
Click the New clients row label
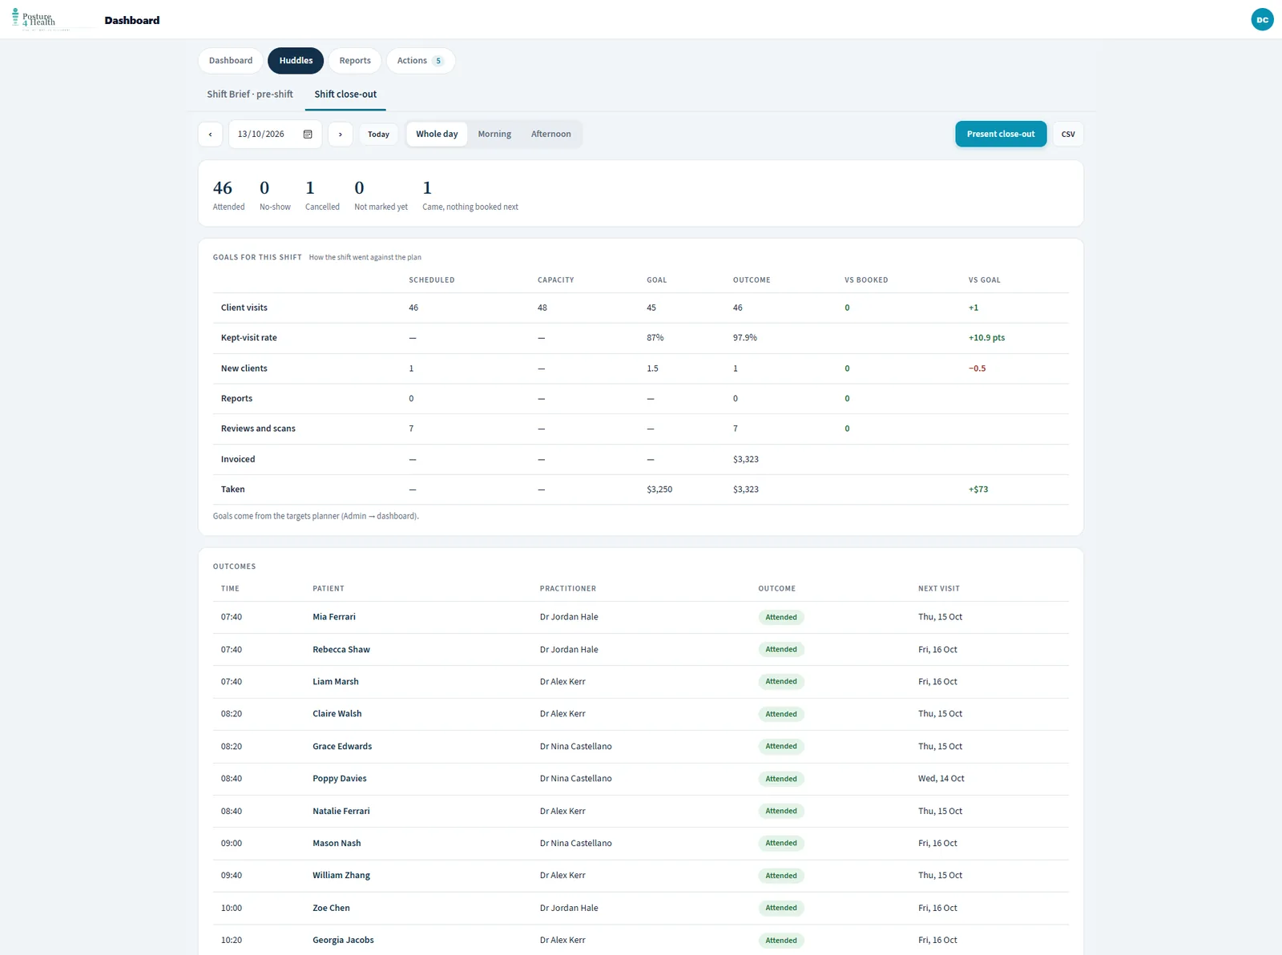pyautogui.click(x=244, y=369)
